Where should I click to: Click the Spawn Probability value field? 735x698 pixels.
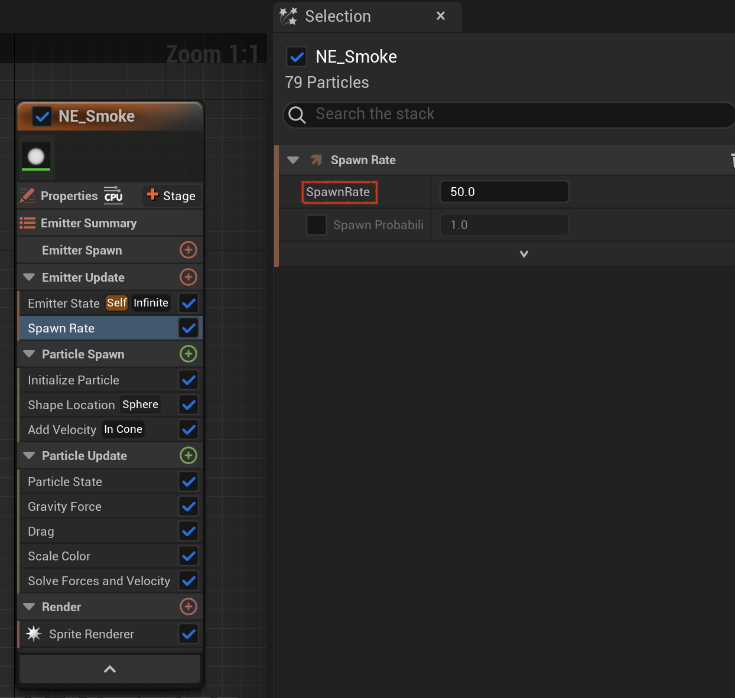point(505,225)
